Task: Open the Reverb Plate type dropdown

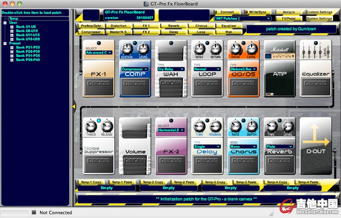Action: click(280, 147)
